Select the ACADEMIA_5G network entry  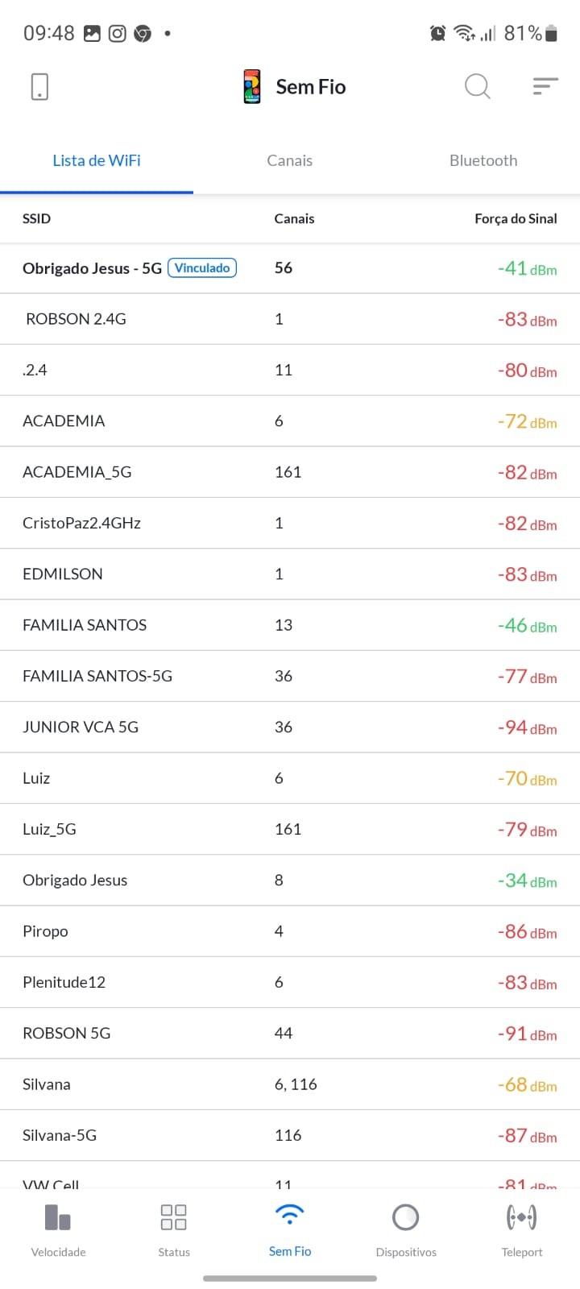click(x=77, y=472)
